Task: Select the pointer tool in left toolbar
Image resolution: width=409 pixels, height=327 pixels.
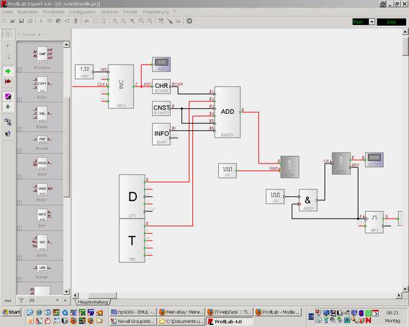Action: pyautogui.click(x=7, y=35)
